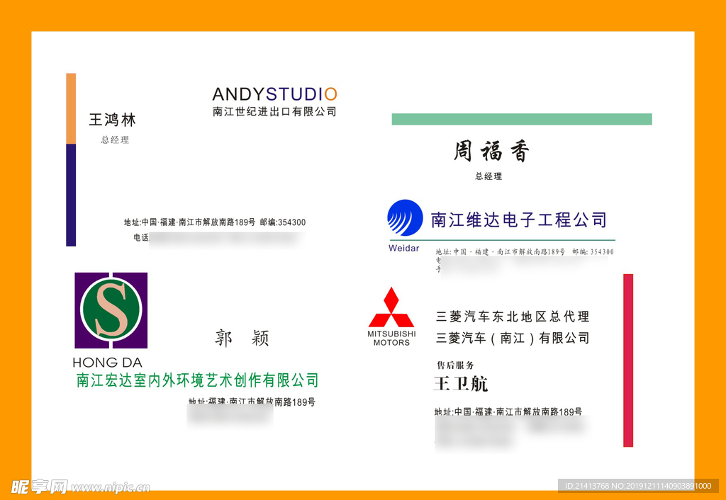Viewport: 726px width, 500px height.
Task: Click the Hong Da green S logo
Action: [x=111, y=310]
